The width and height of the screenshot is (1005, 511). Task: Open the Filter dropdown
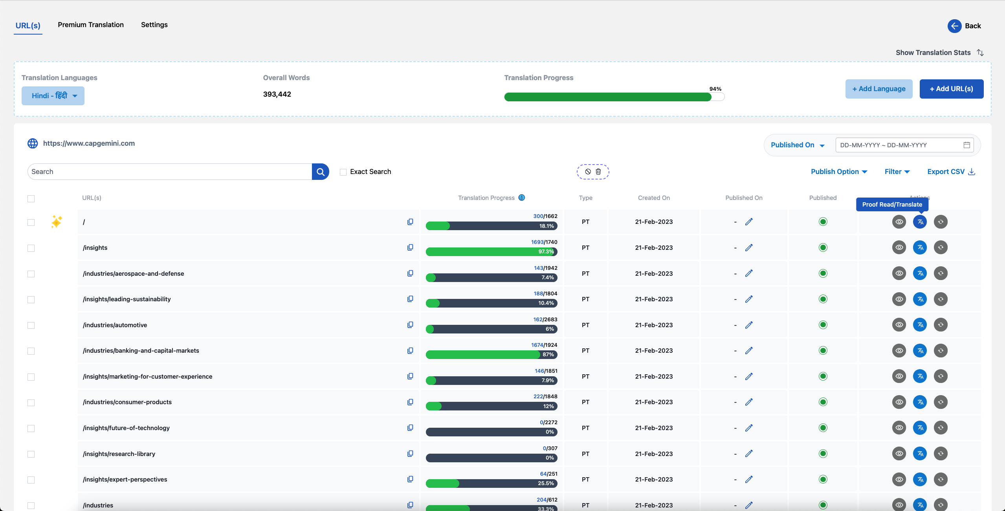pyautogui.click(x=897, y=172)
